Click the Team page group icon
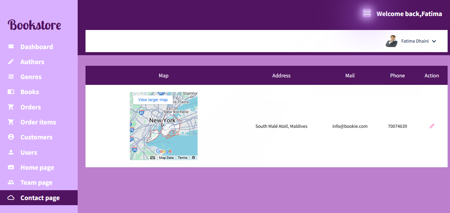Viewport: 450px width, 213px height. click(11, 182)
